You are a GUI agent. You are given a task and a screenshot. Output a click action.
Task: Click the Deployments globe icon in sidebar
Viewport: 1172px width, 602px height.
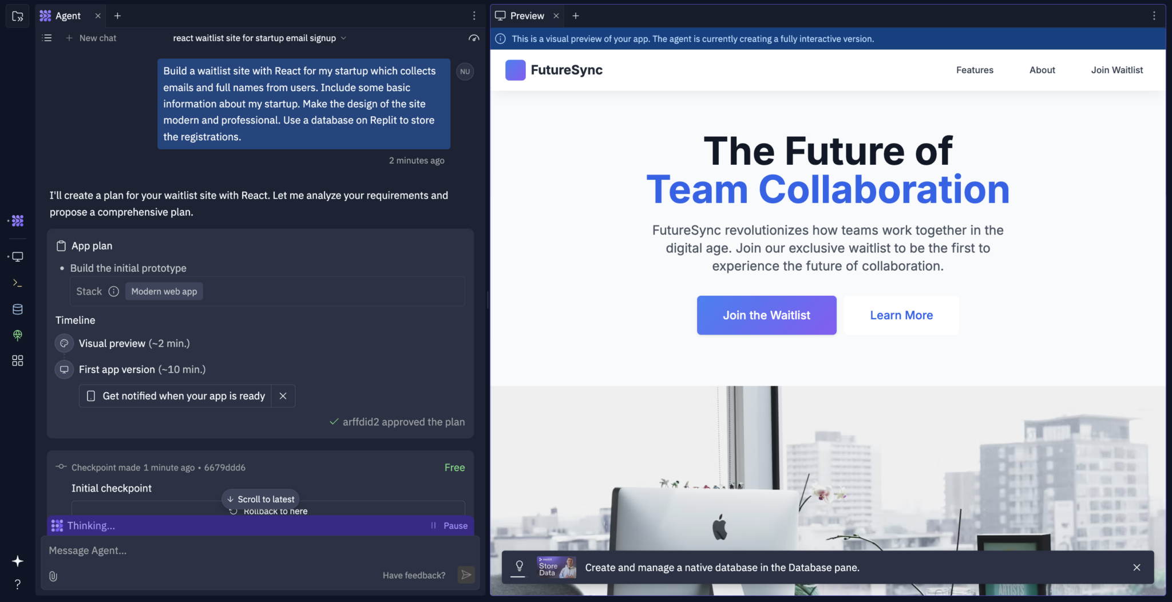click(17, 335)
